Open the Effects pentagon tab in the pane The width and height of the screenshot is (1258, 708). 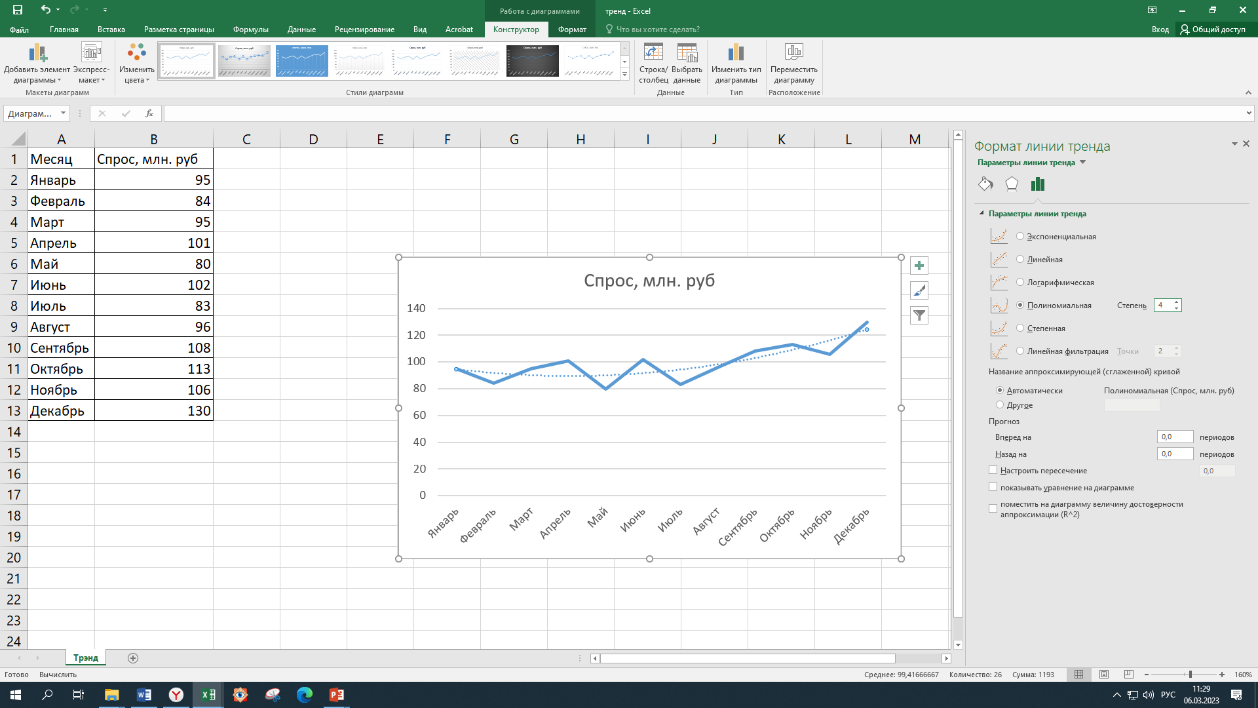click(x=1012, y=184)
